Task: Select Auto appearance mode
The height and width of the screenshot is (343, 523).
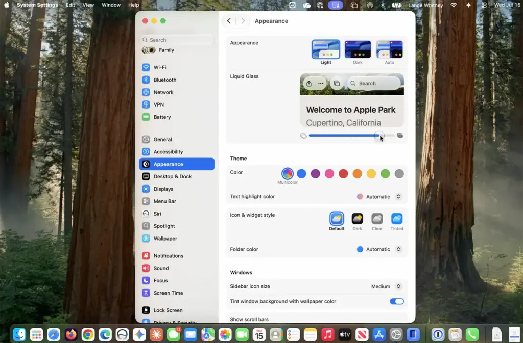Action: click(389, 52)
